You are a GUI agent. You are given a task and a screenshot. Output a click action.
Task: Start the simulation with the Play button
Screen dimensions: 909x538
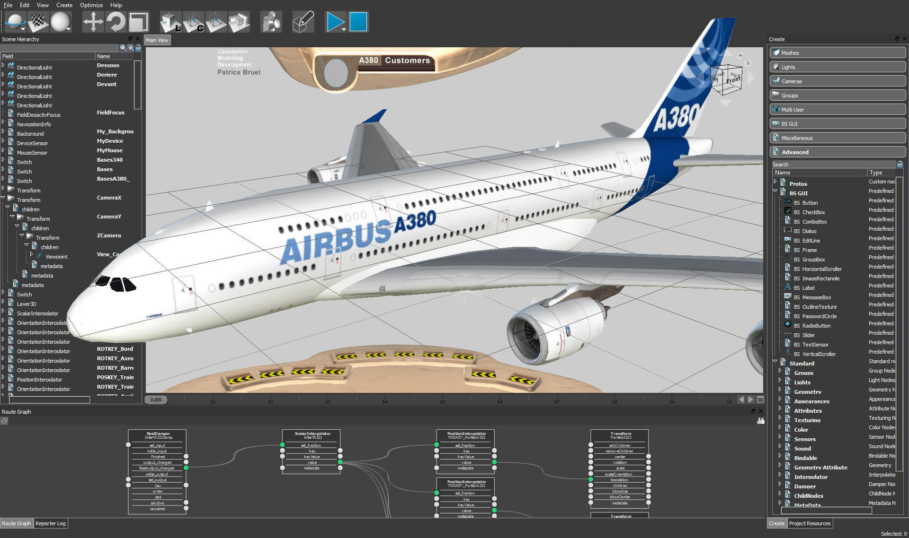[x=335, y=22]
